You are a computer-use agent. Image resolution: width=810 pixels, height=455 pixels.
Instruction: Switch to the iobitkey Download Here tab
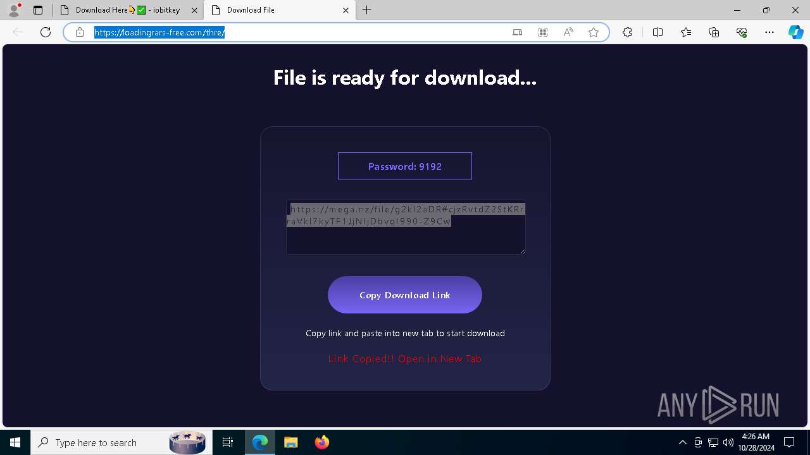(129, 10)
